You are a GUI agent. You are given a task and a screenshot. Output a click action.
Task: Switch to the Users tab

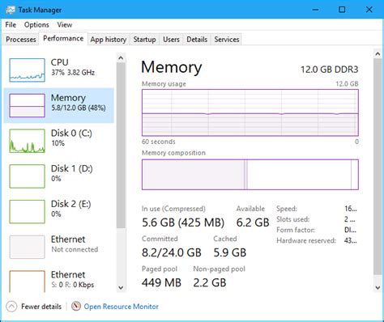click(x=171, y=40)
